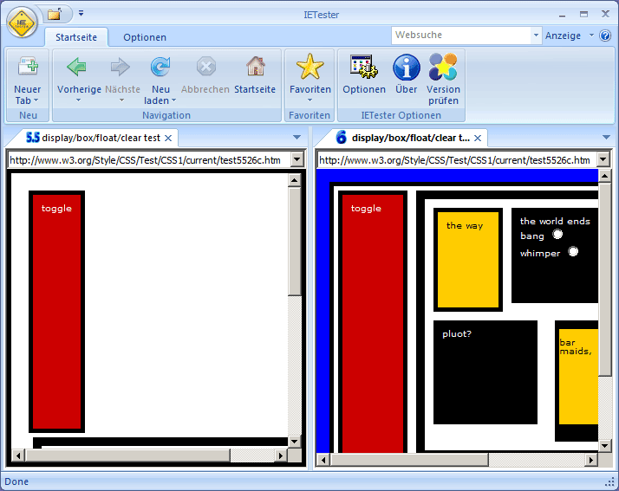Image resolution: width=619 pixels, height=491 pixels.
Task: Expand the Vorherige history dropdown arrow
Action: point(79,100)
